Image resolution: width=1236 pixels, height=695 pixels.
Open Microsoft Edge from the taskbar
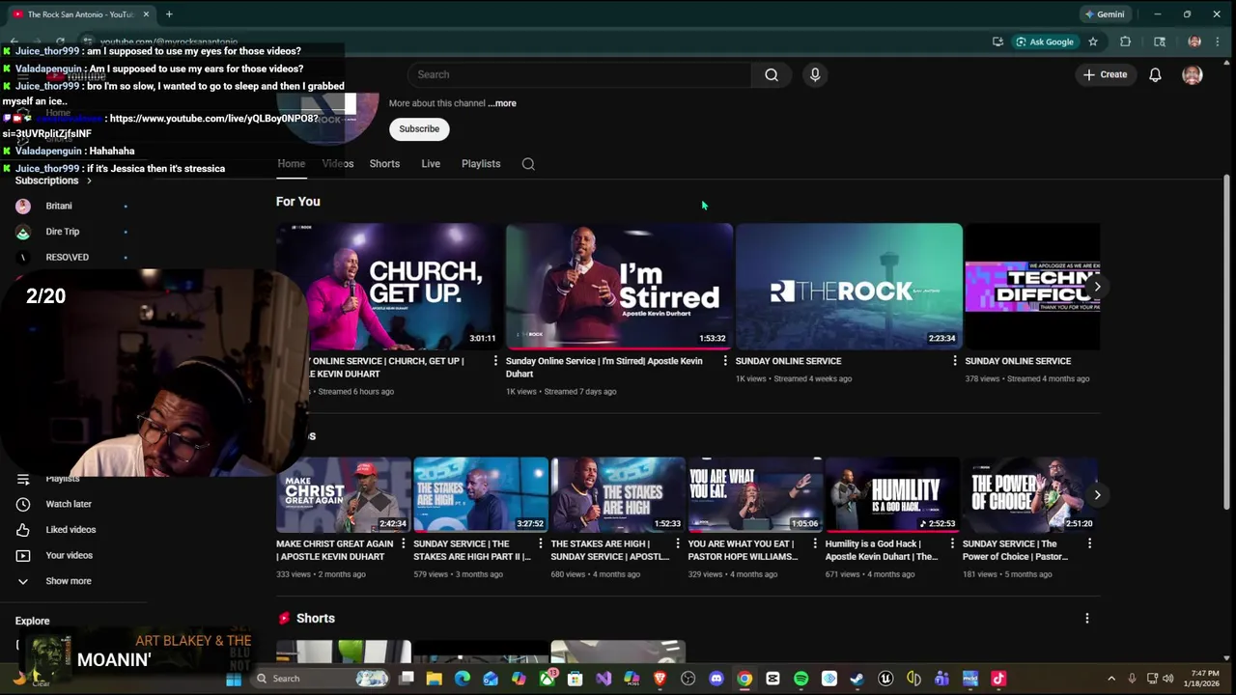click(463, 679)
